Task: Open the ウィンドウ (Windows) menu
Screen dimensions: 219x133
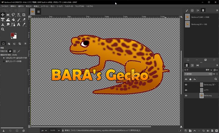Action: [x=79, y=6]
